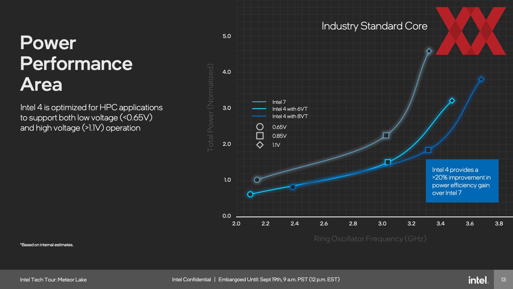Click Intel 4 6VT square data point

(388, 162)
